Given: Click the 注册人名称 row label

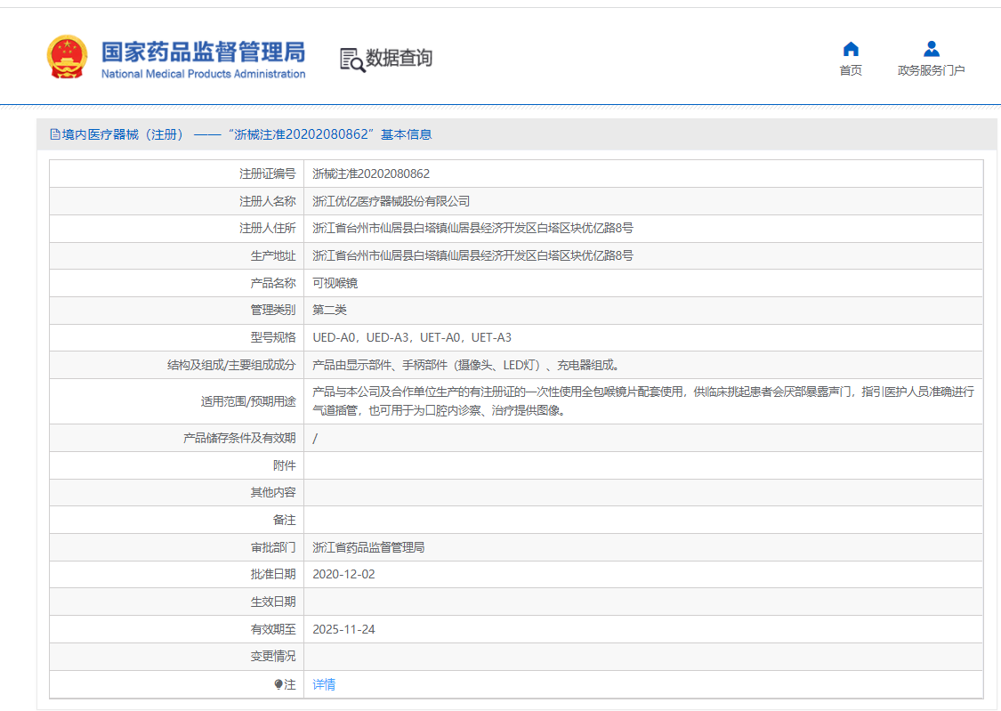Looking at the screenshot, I should pos(268,201).
